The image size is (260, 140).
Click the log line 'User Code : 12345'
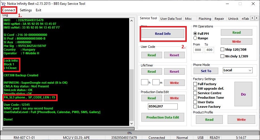click(17, 105)
